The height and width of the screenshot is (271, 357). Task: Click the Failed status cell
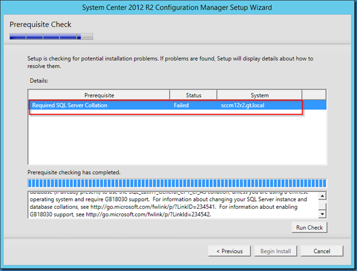click(x=181, y=105)
